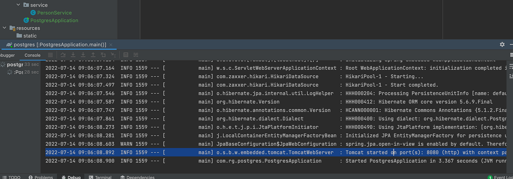The height and width of the screenshot is (179, 513).
Task: Select PersonService in the project tree
Action: click(54, 13)
